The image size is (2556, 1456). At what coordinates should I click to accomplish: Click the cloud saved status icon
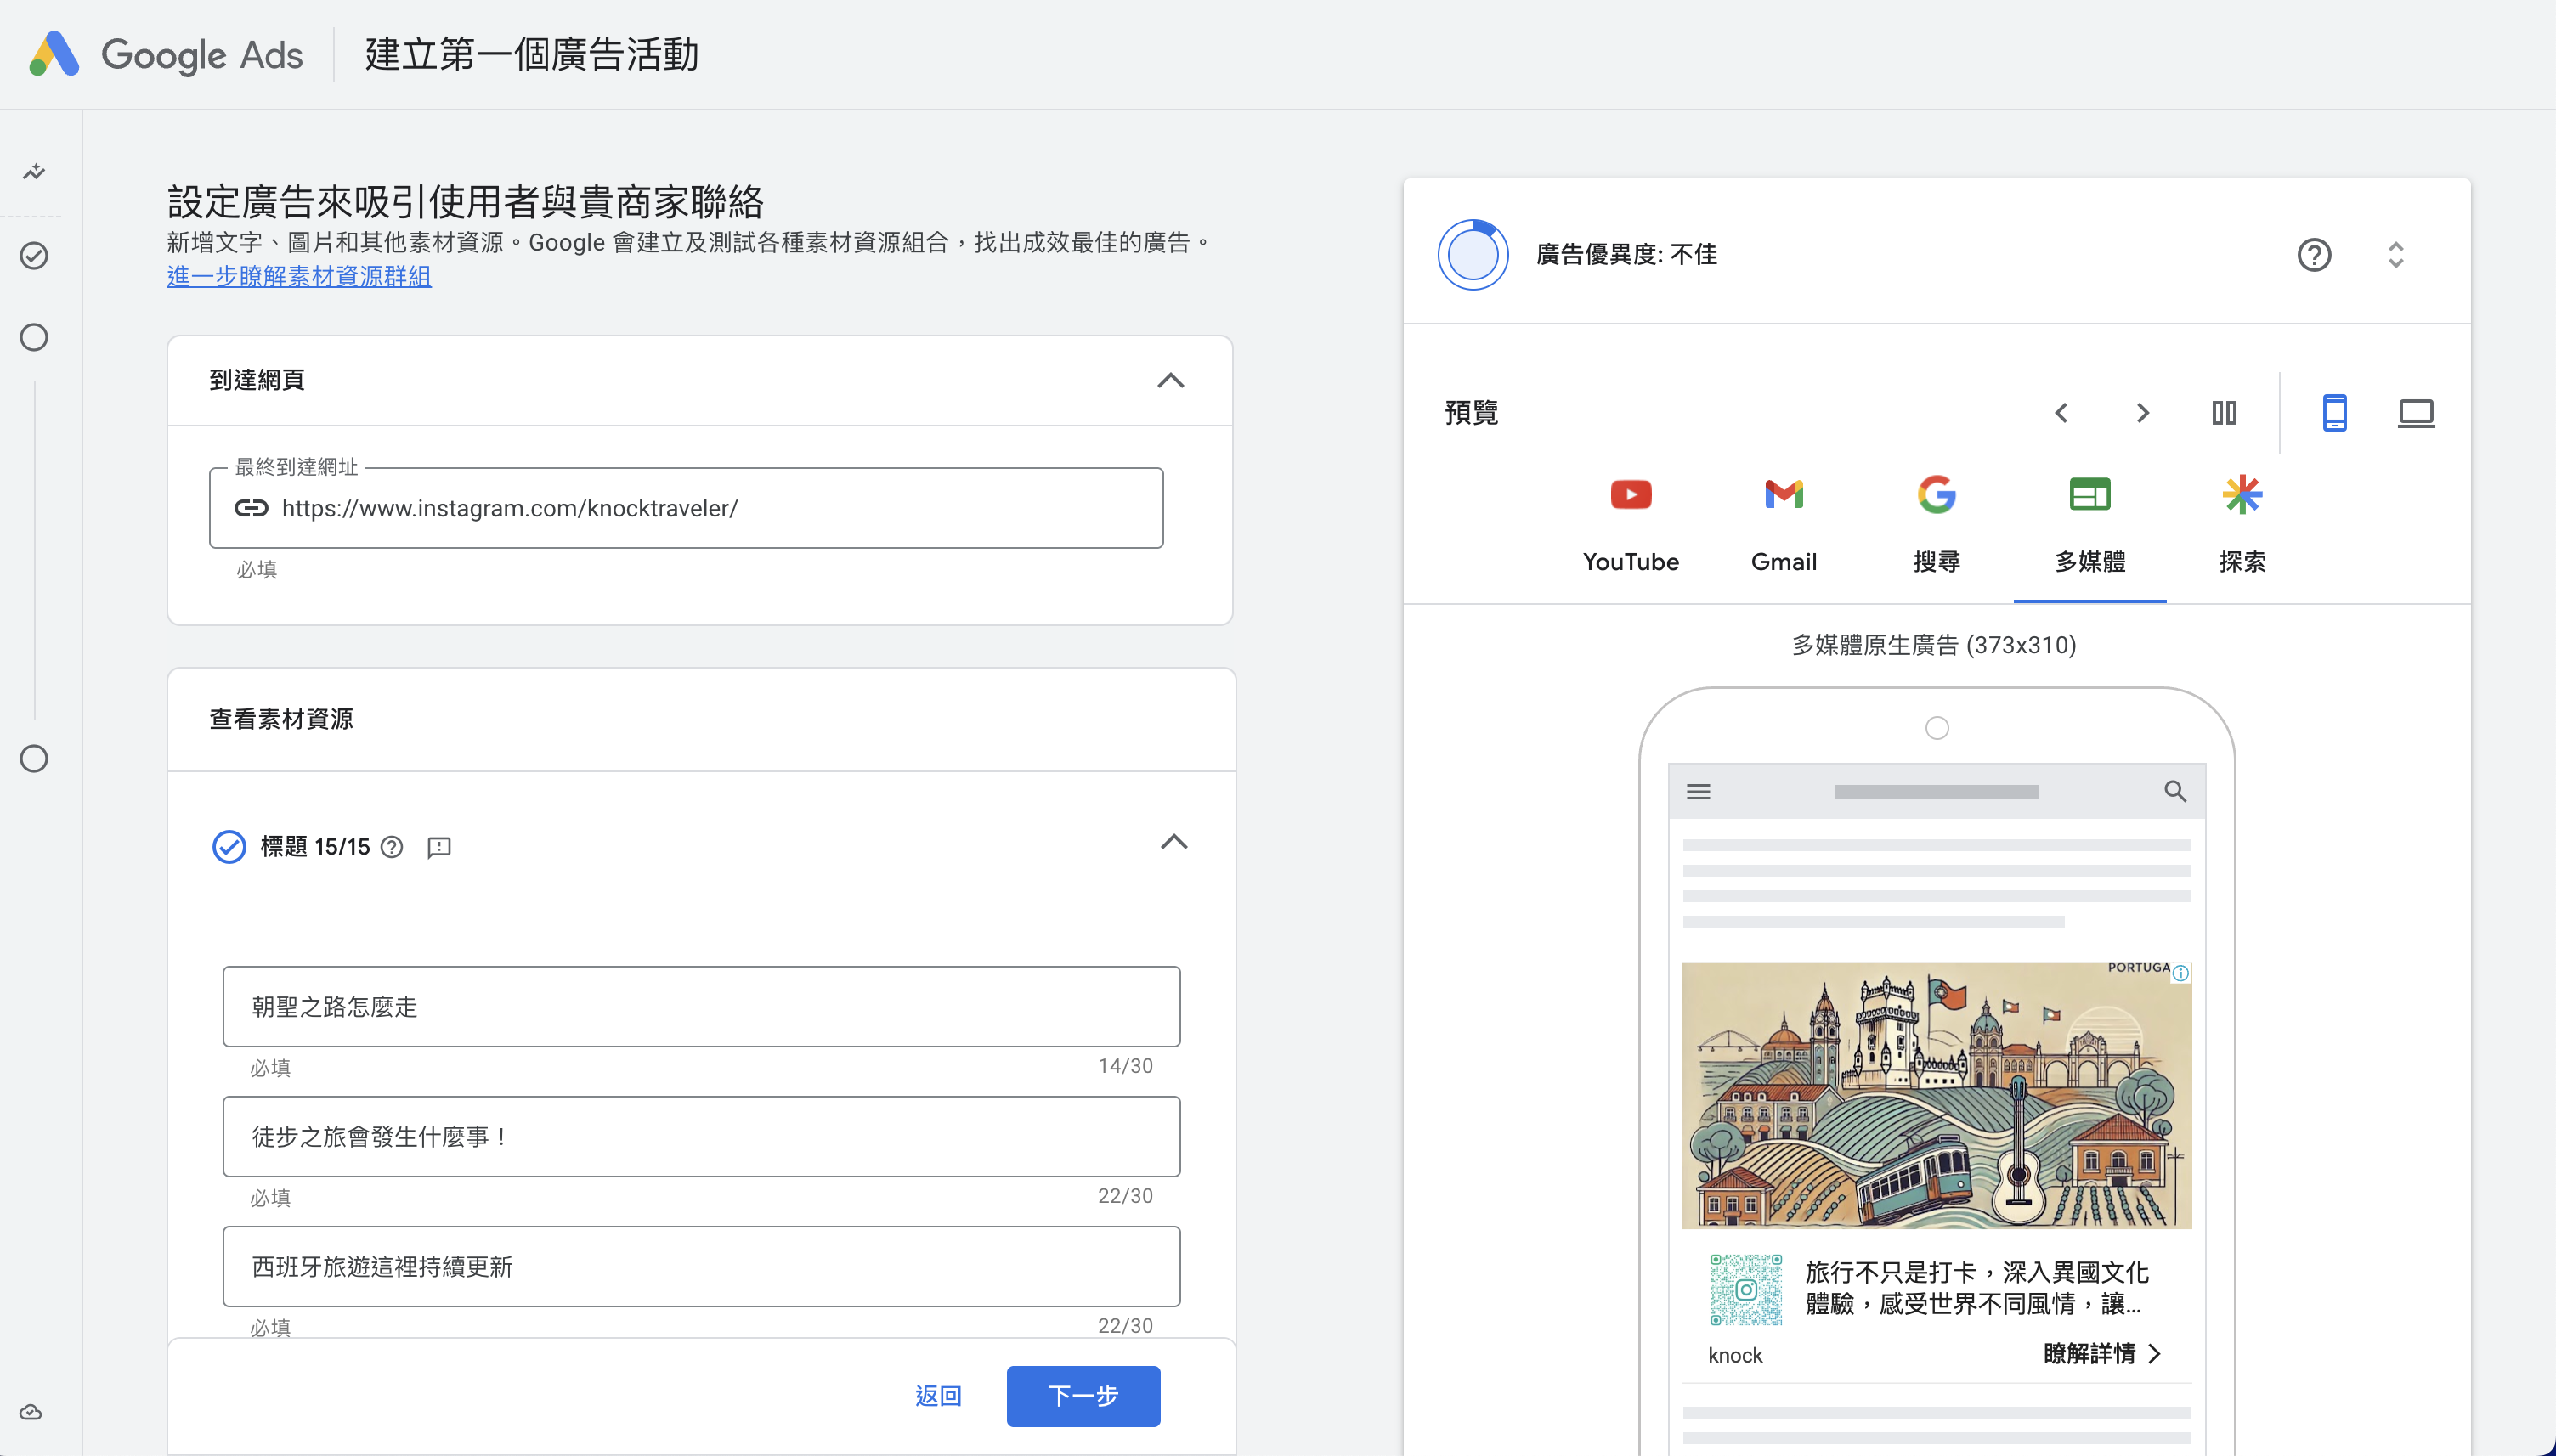click(31, 1412)
